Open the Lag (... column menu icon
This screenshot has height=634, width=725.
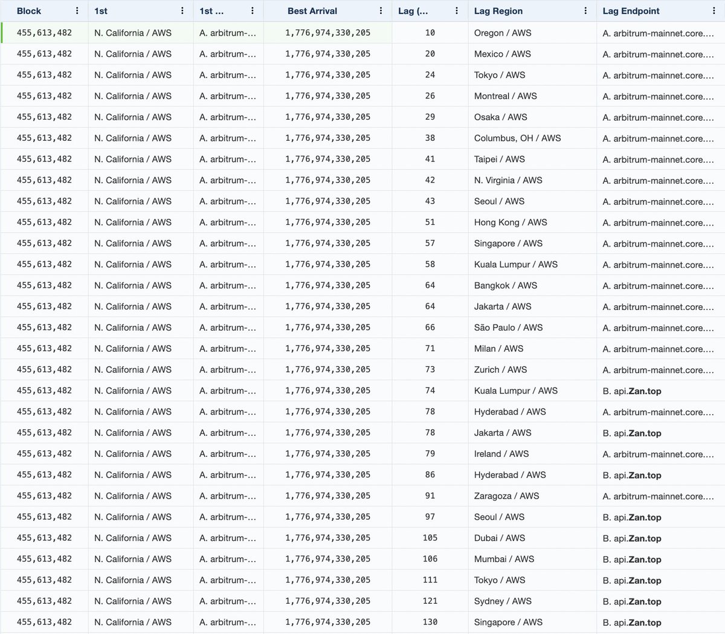[457, 11]
